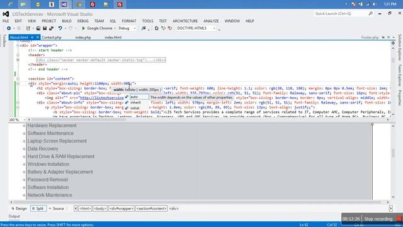Open the tab list dropdown at far right
Image resolution: width=403 pixels, height=227 pixels.
click(394, 37)
